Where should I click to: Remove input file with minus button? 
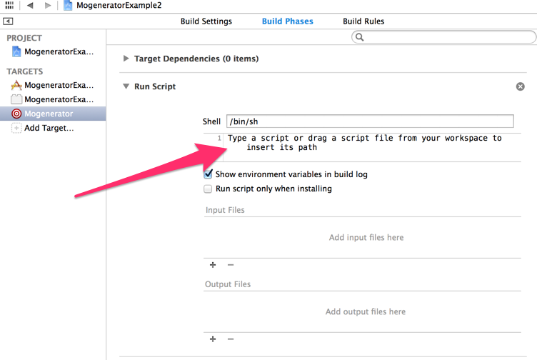tap(230, 264)
